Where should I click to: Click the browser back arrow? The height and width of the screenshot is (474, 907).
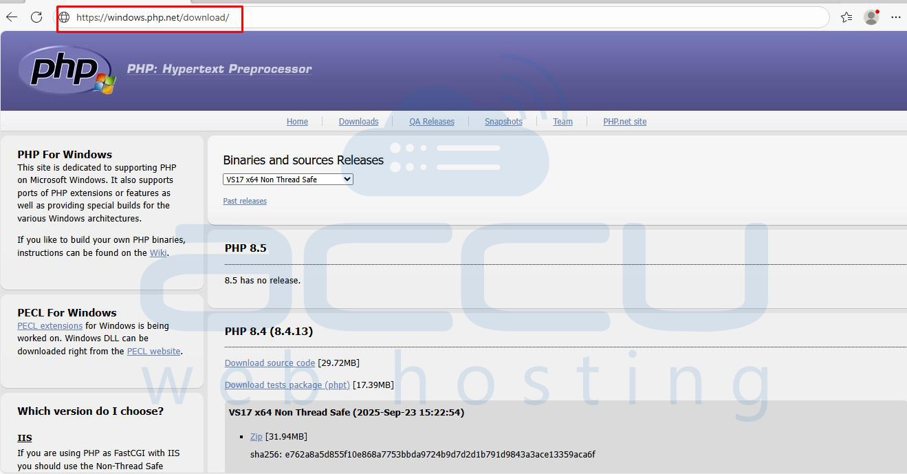click(11, 17)
